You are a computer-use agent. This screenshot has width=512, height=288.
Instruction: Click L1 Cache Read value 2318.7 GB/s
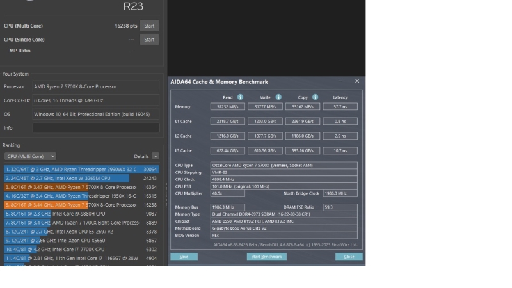click(228, 121)
